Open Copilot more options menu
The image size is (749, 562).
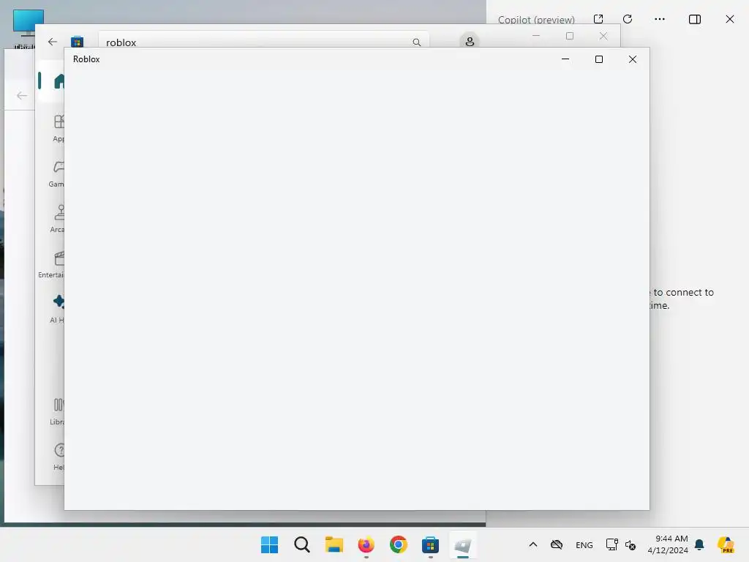(x=660, y=19)
